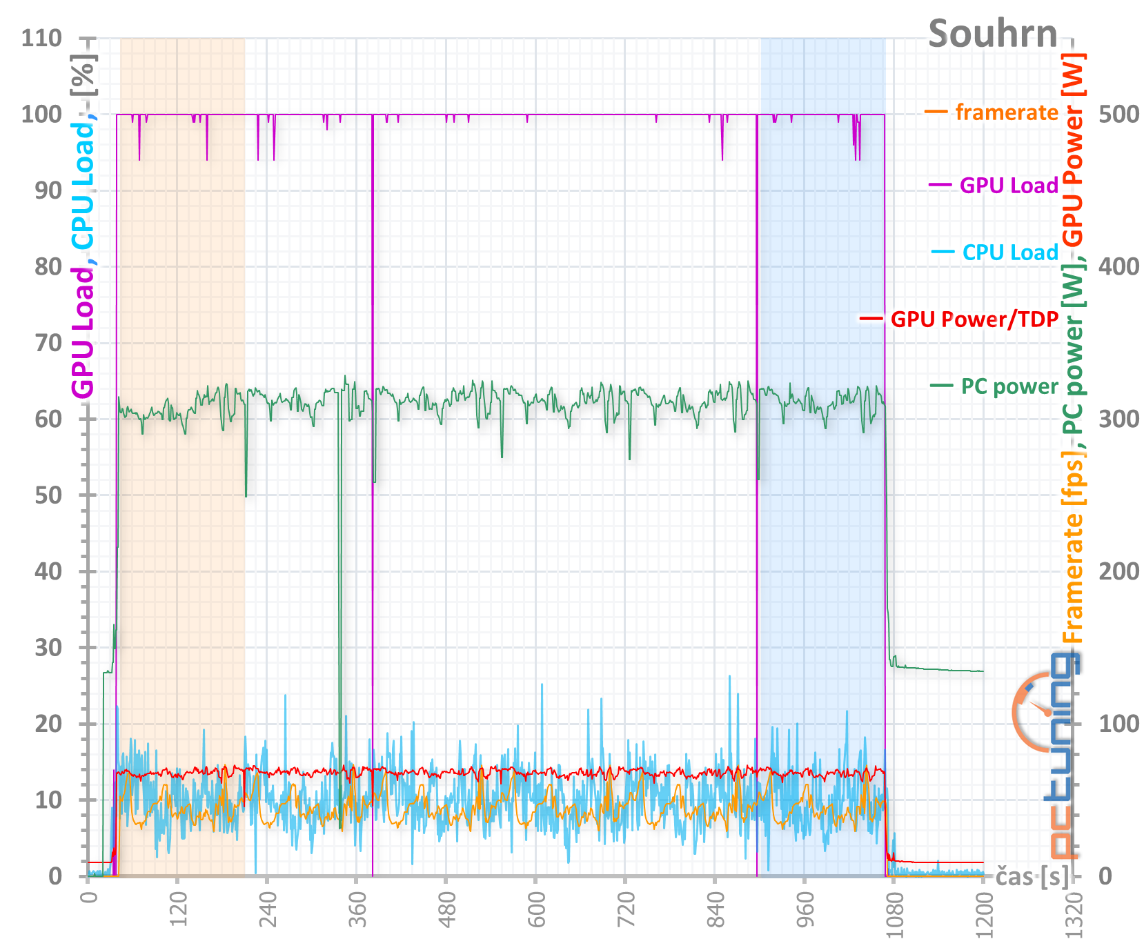Click the x-axis tick label 120
Screen dimensions: 1144x939
[x=178, y=911]
